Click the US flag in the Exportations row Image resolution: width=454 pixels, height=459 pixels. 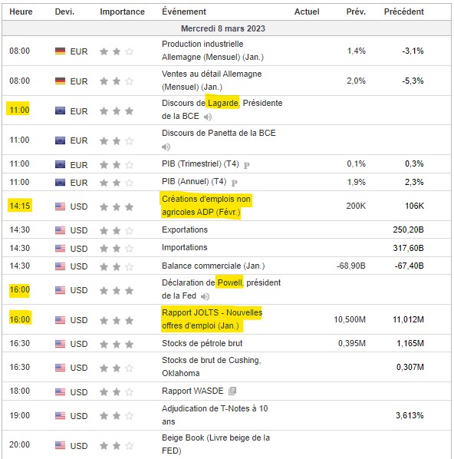point(61,230)
